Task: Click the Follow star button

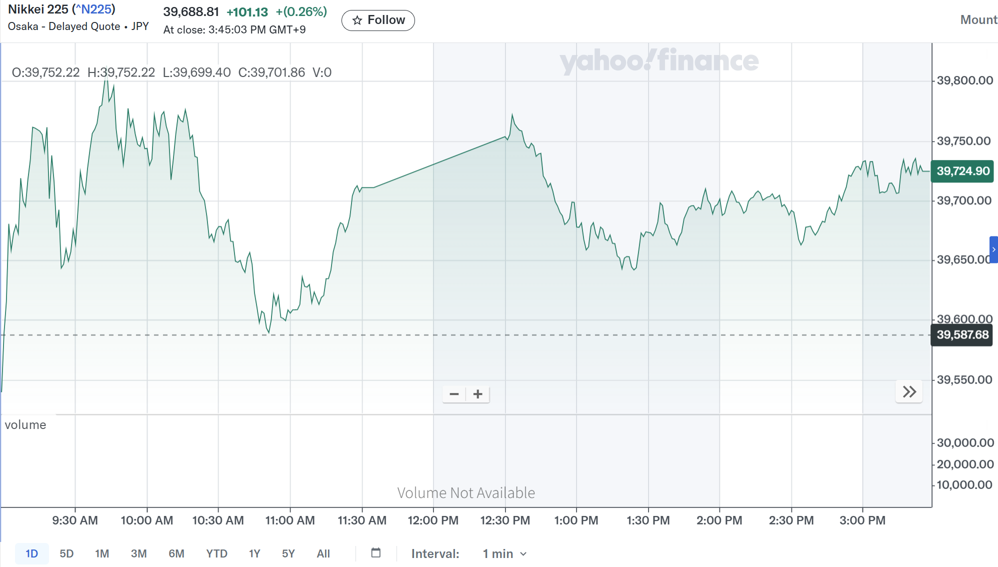Action: point(378,20)
